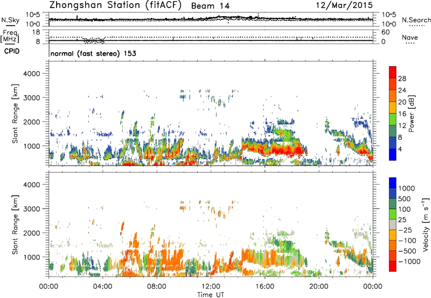Click the "-500" velocity colorbar label
The image size is (431, 298).
click(x=407, y=251)
